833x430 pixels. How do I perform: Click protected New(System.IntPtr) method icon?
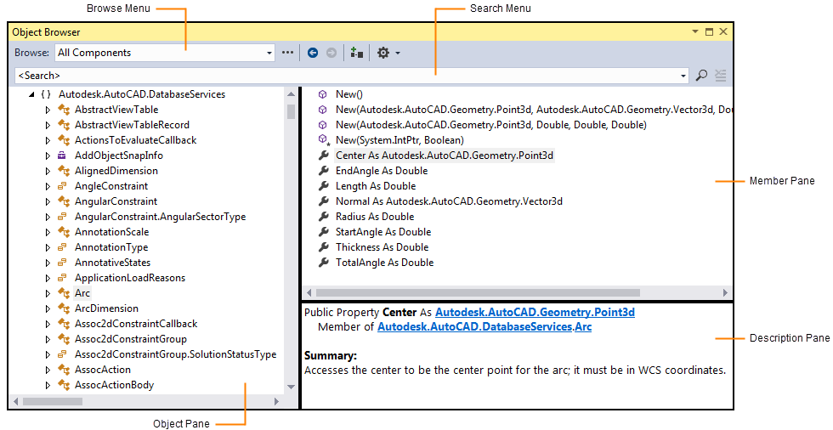click(324, 140)
